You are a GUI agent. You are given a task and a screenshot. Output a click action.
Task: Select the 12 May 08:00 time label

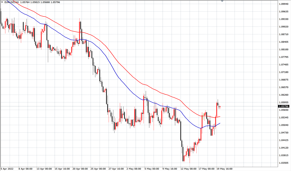coord(189,169)
